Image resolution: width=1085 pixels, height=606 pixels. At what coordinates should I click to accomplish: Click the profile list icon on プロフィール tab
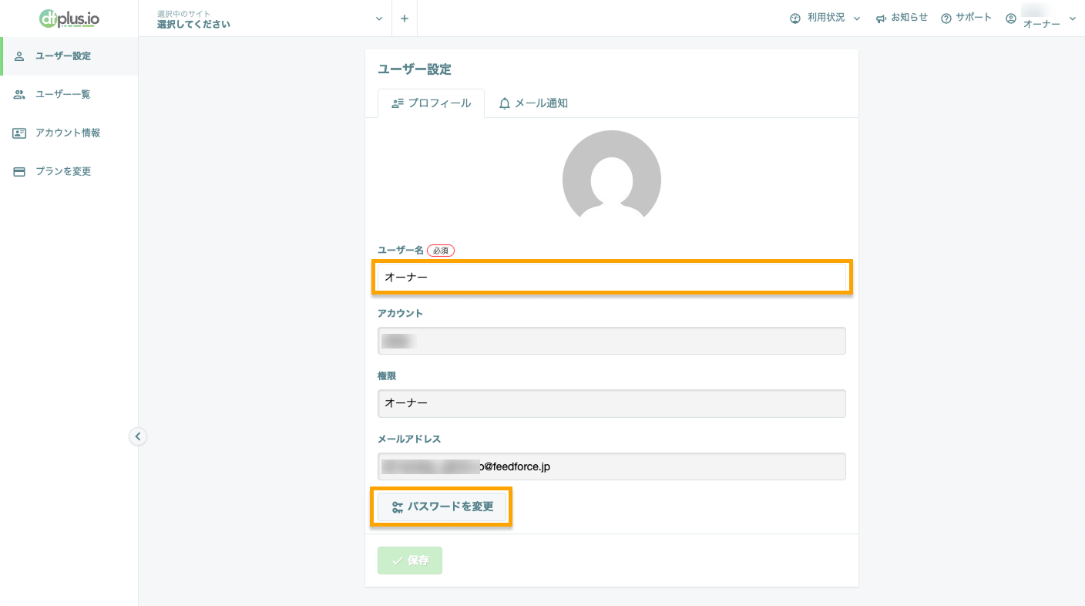tap(398, 103)
